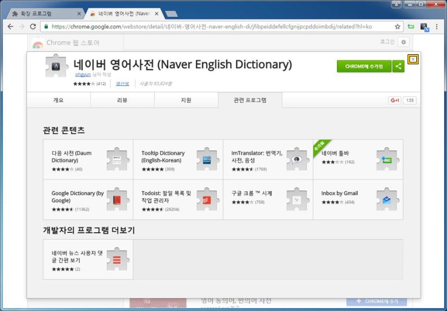Reload the current page
Image resolution: width=447 pixels, height=311 pixels.
click(33, 26)
